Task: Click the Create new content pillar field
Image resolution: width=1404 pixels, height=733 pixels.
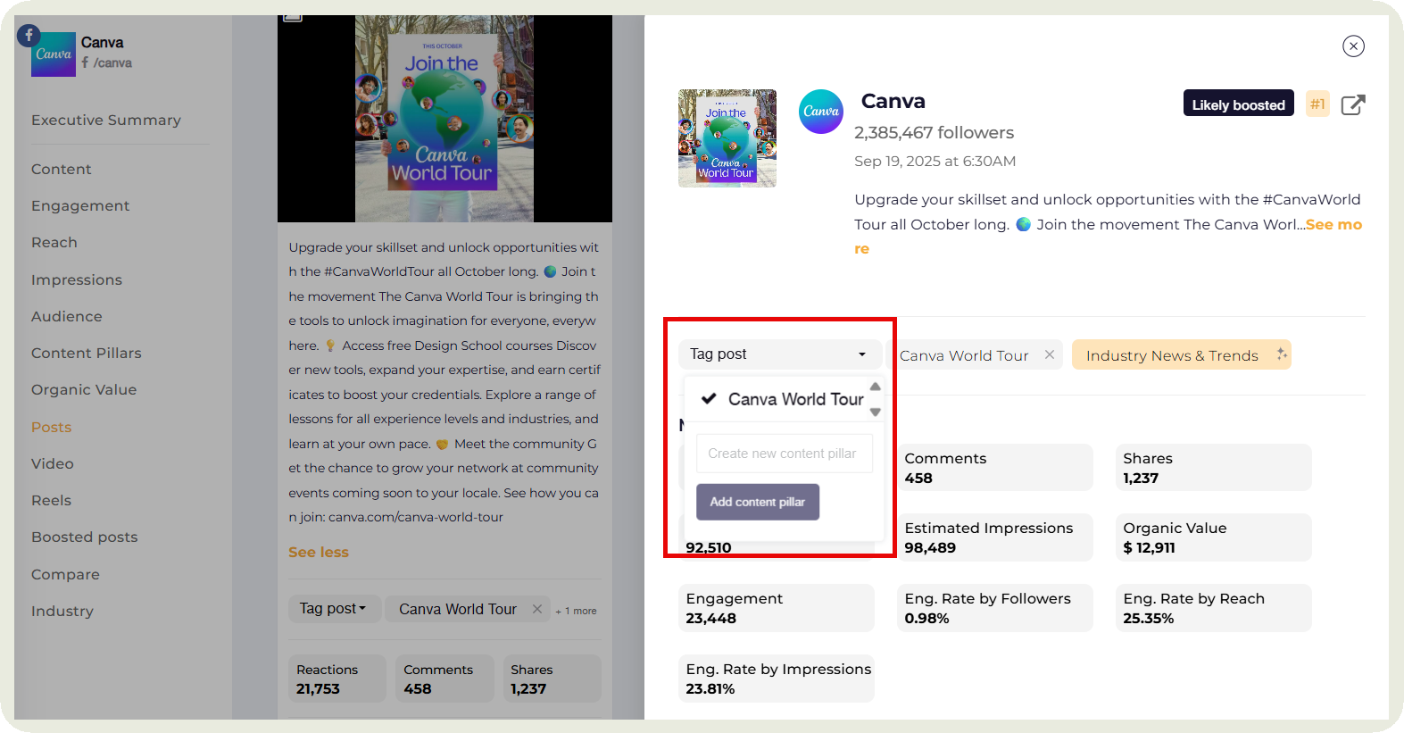Action: click(x=784, y=454)
